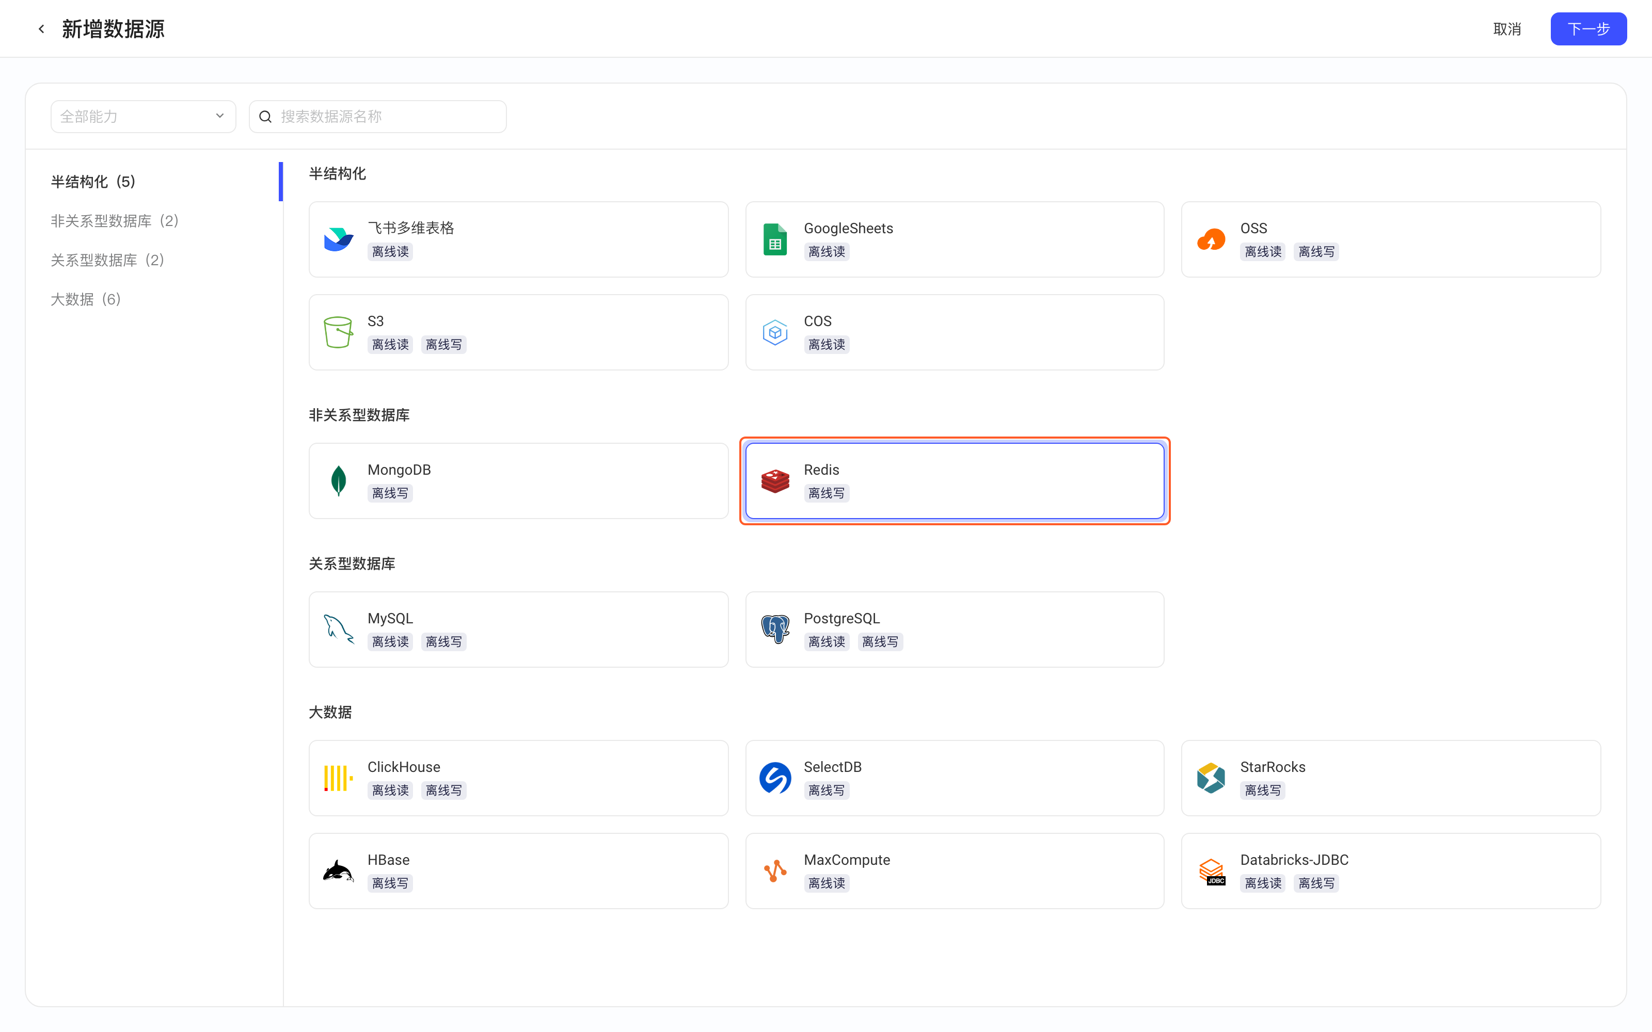Click the MongoDB name label
The width and height of the screenshot is (1652, 1032).
tap(399, 470)
